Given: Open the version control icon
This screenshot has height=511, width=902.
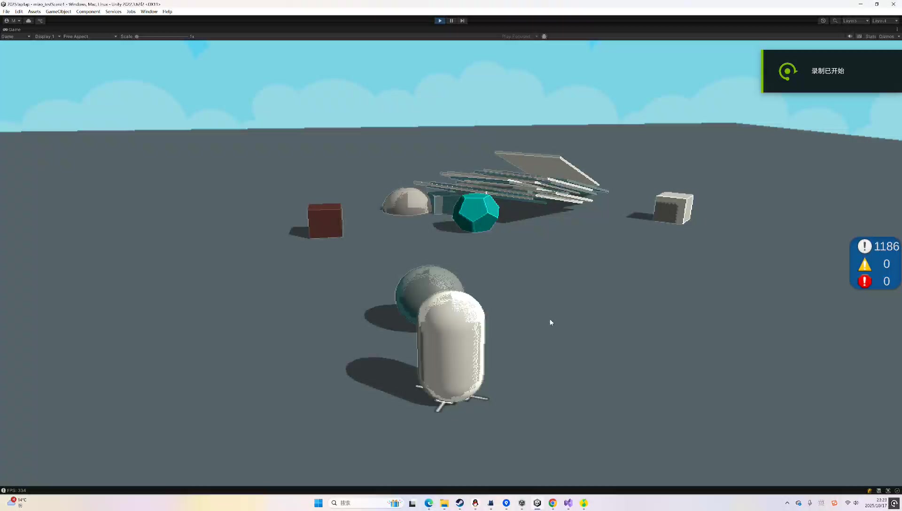Looking at the screenshot, I should click(x=40, y=21).
